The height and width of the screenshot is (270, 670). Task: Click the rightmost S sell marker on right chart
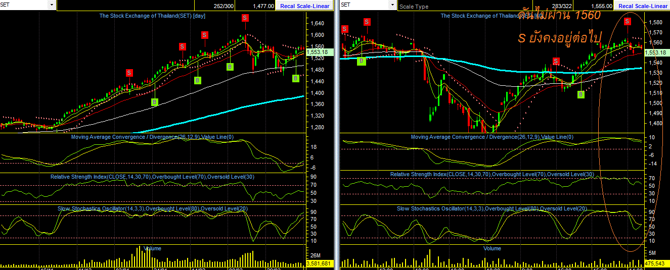628,21
